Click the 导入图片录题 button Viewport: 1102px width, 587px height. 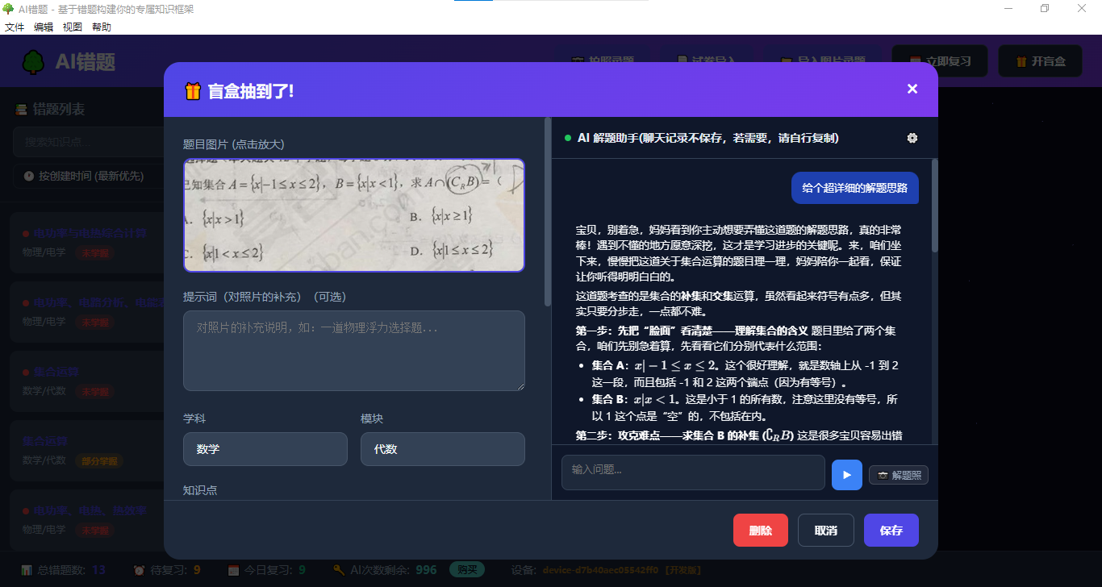coord(822,61)
